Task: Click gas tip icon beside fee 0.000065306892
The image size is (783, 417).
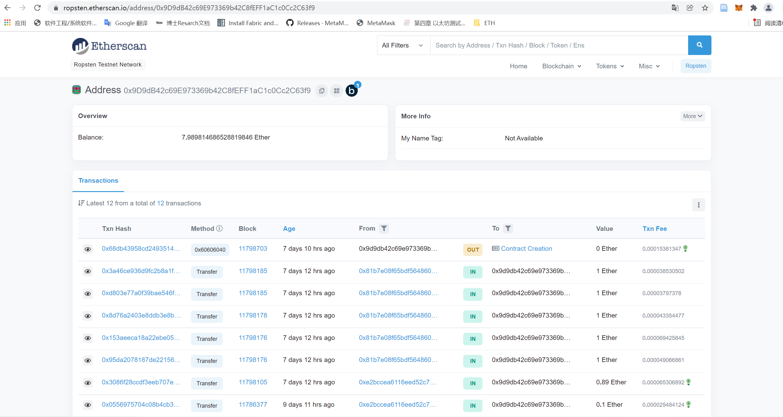Action: click(x=689, y=382)
